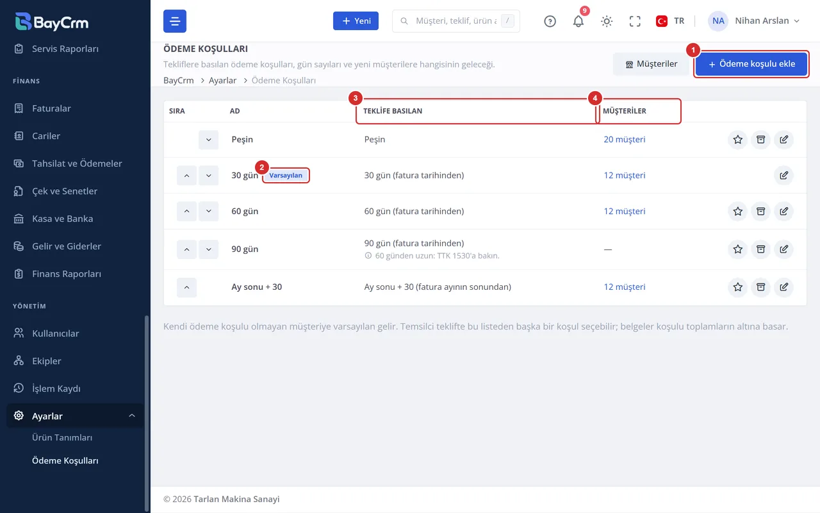Screen dimensions: 820x513
Task: Archive the Ay sonu + 30 term
Action: point(761,287)
